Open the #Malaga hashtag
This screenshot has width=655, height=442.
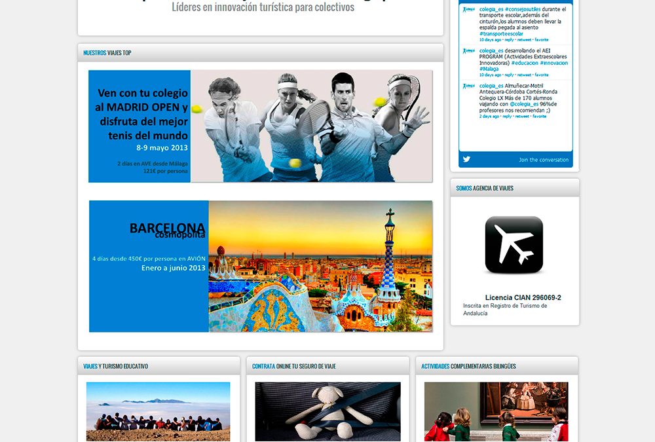tap(489, 69)
